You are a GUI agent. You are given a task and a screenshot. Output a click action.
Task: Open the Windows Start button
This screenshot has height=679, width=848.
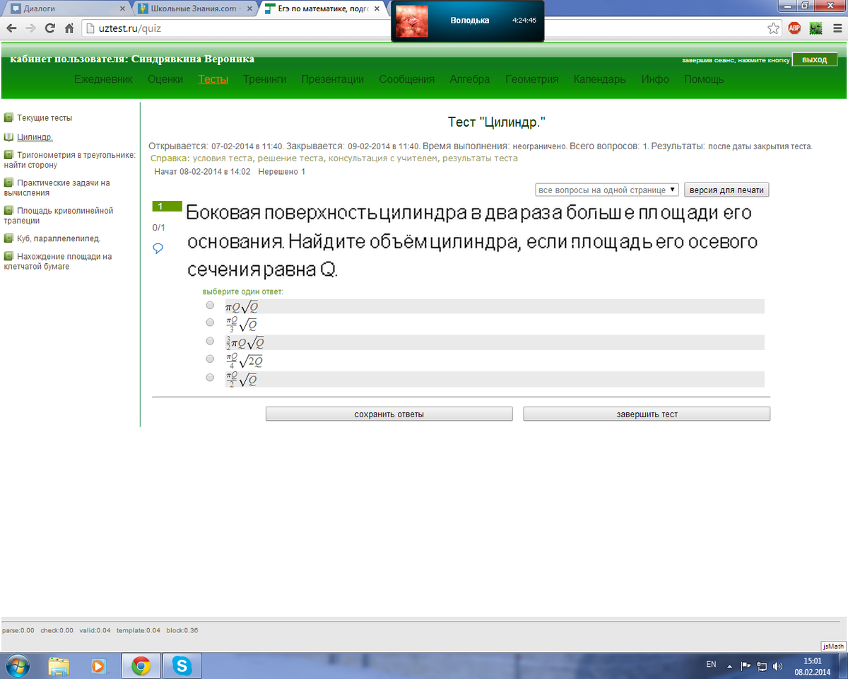click(x=16, y=666)
